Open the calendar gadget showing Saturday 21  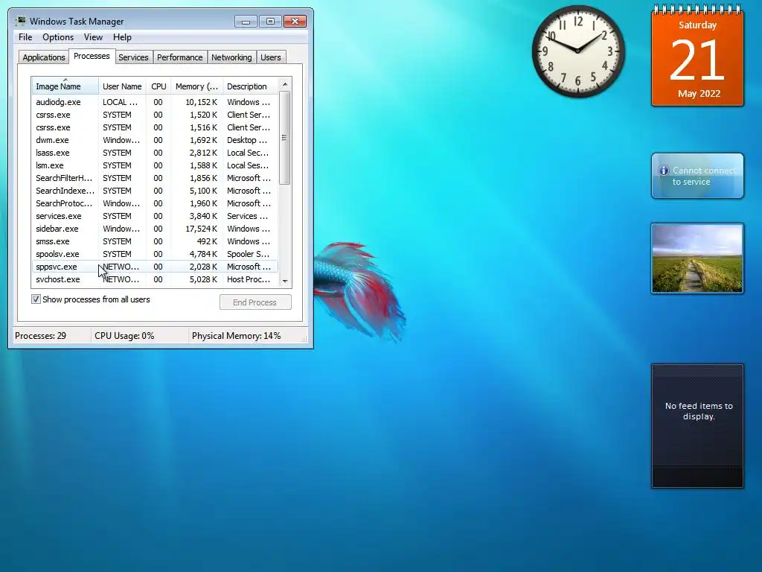[x=697, y=55]
